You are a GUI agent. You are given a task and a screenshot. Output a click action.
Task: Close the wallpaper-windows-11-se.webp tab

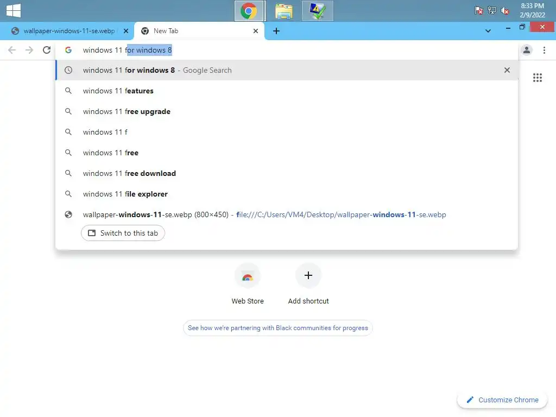click(126, 31)
